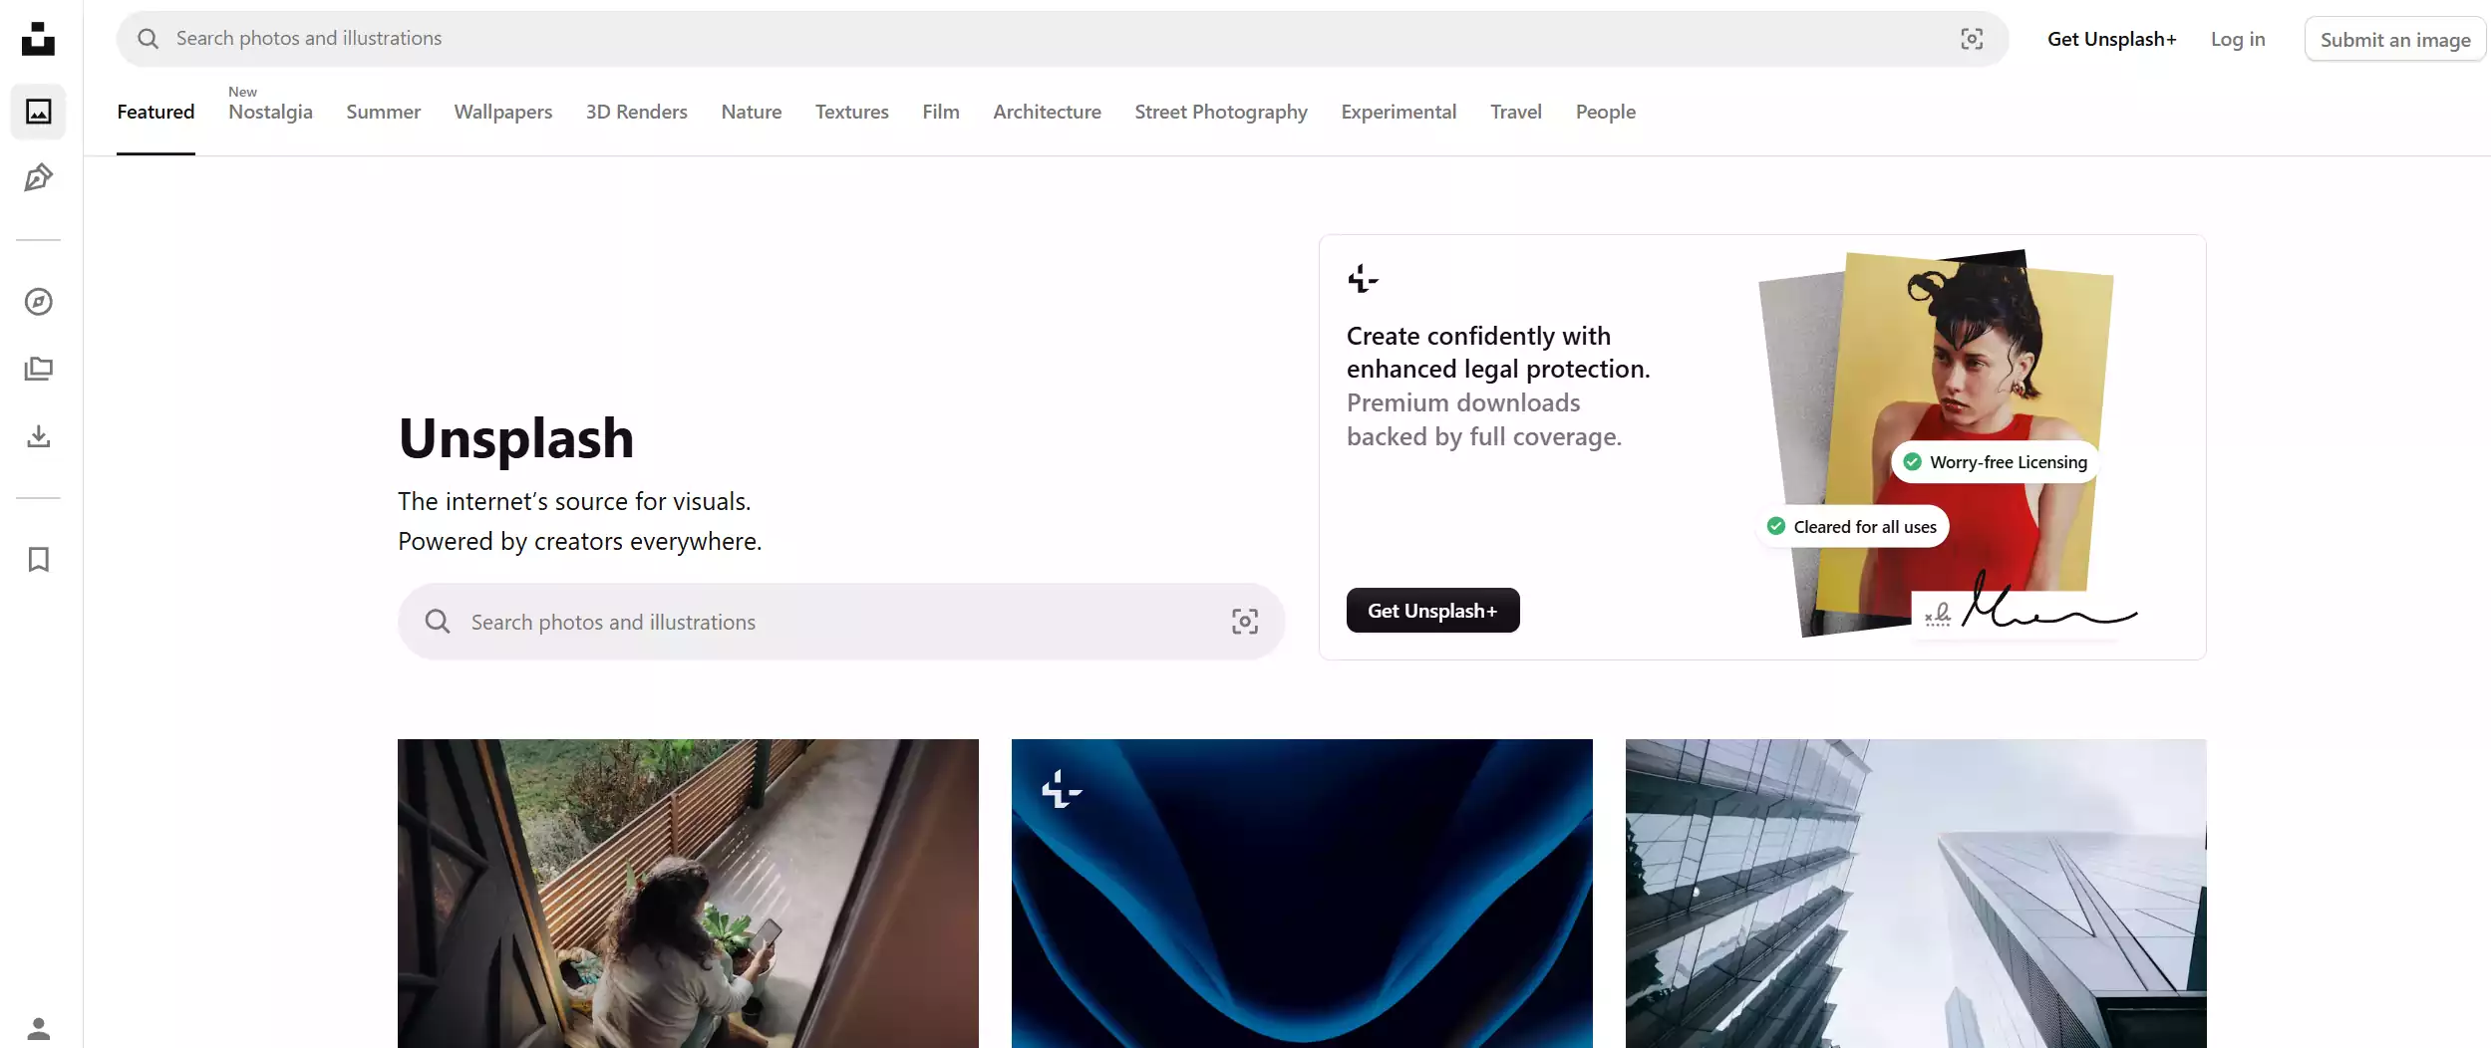Viewport: 2491px width, 1048px height.
Task: Open the Downloads icon in sidebar
Action: pyautogui.click(x=38, y=436)
